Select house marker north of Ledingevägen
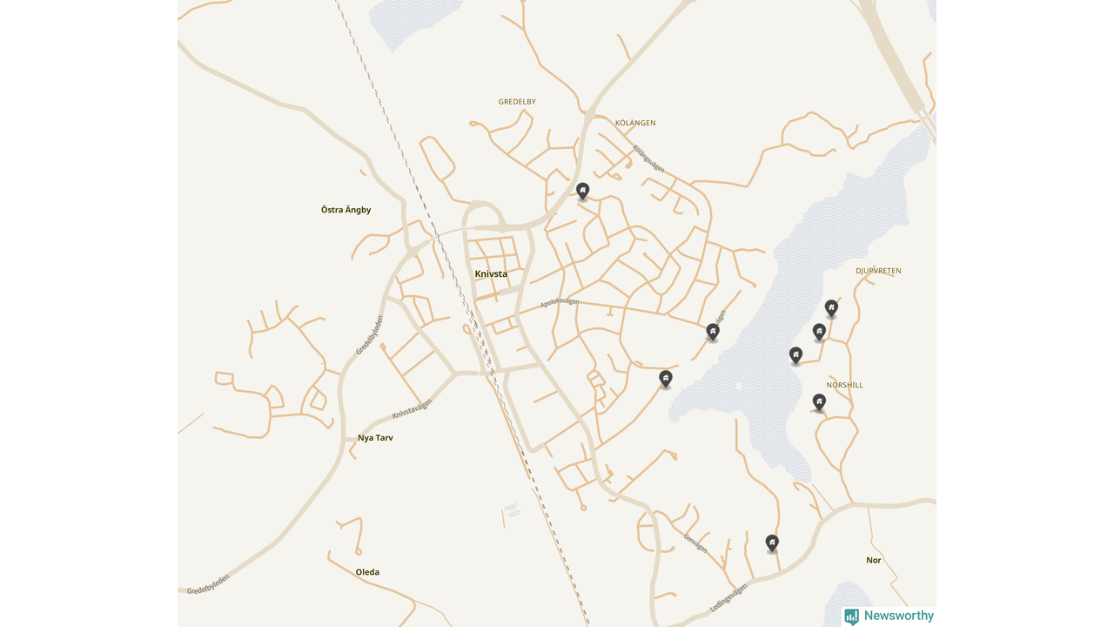The width and height of the screenshot is (1114, 627). pyautogui.click(x=772, y=543)
